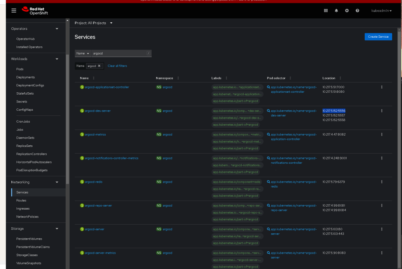This screenshot has width=402, height=269.
Task: Open the help question mark menu
Action: pyautogui.click(x=357, y=11)
